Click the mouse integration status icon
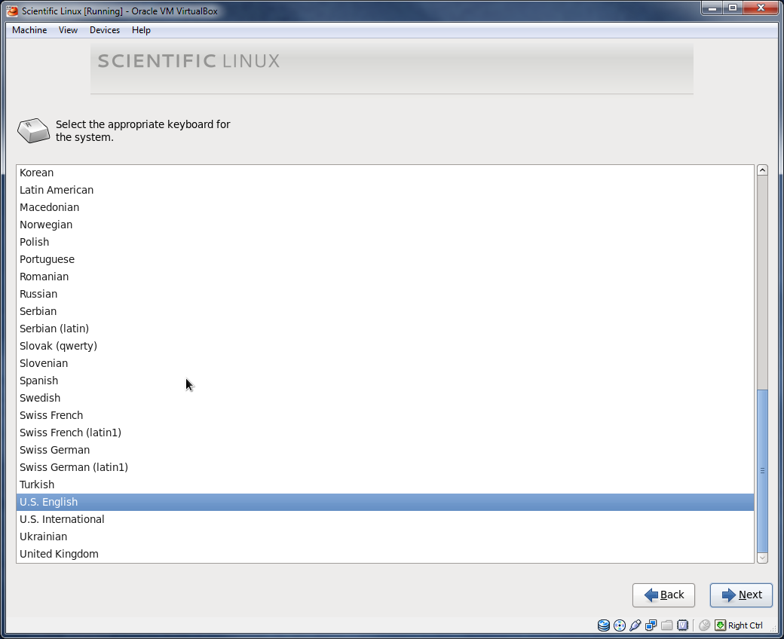 click(705, 625)
